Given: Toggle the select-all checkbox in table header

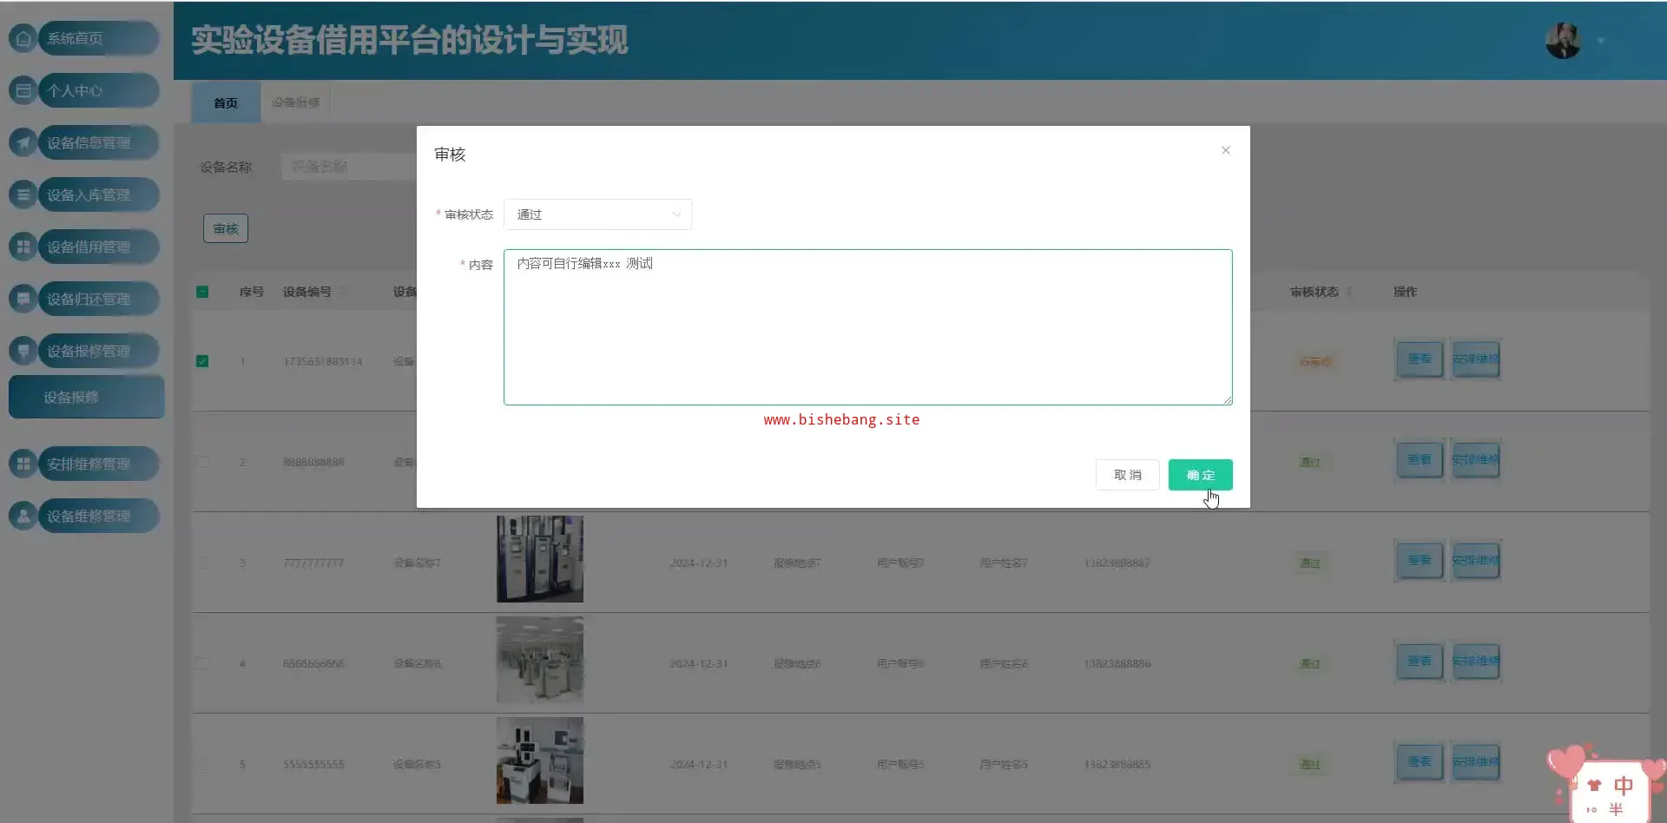Looking at the screenshot, I should pos(202,292).
